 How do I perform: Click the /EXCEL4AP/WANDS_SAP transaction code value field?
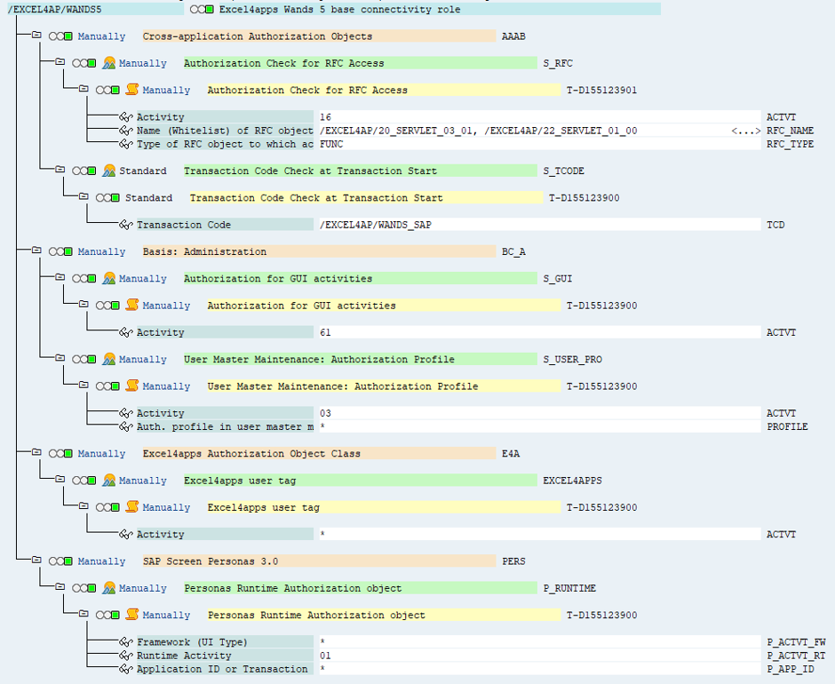click(540, 224)
